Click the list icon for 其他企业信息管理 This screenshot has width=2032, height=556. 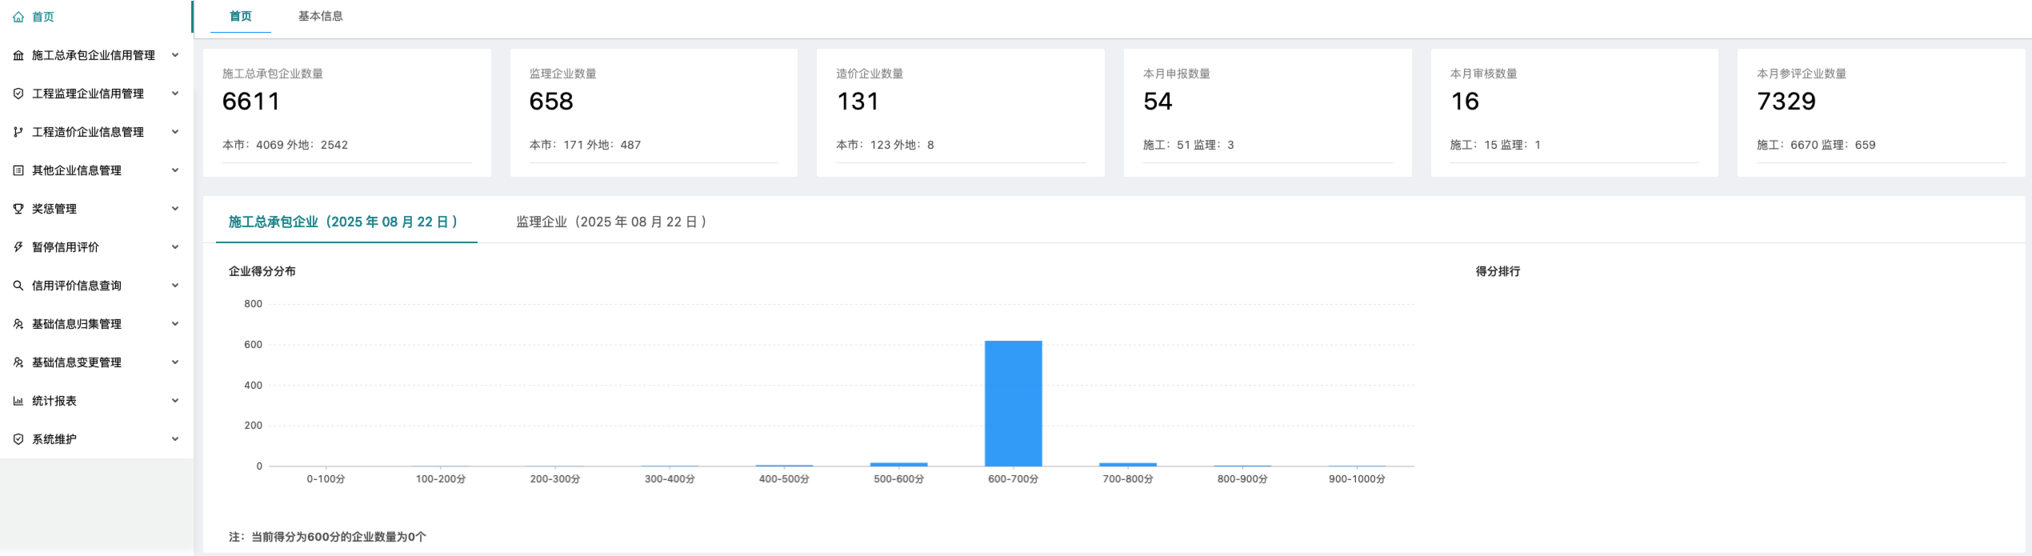(x=18, y=170)
